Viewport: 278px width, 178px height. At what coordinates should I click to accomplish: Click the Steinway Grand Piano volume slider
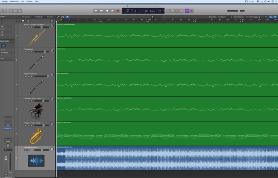pos(41,101)
